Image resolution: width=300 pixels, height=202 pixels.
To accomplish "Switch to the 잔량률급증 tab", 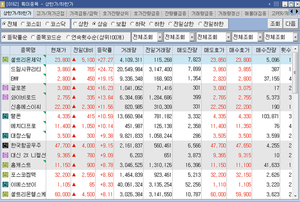I will coord(176,13).
